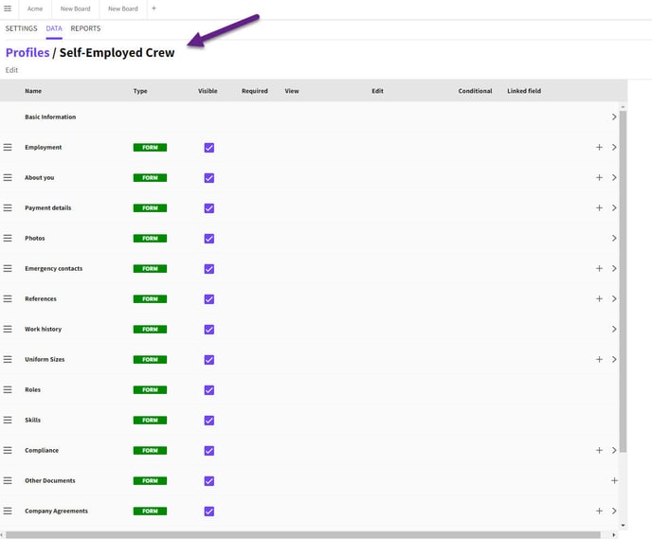Screen dimensions: 652x539
Task: Grab the drag handle for Photos row
Action: 8,238
